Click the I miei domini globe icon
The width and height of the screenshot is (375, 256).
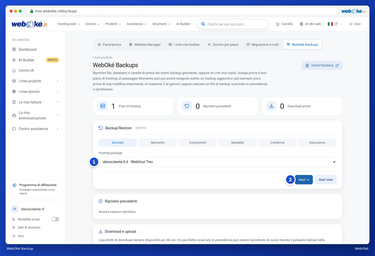tap(14, 92)
